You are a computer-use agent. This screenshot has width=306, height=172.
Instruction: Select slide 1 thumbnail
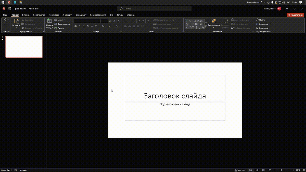24,47
